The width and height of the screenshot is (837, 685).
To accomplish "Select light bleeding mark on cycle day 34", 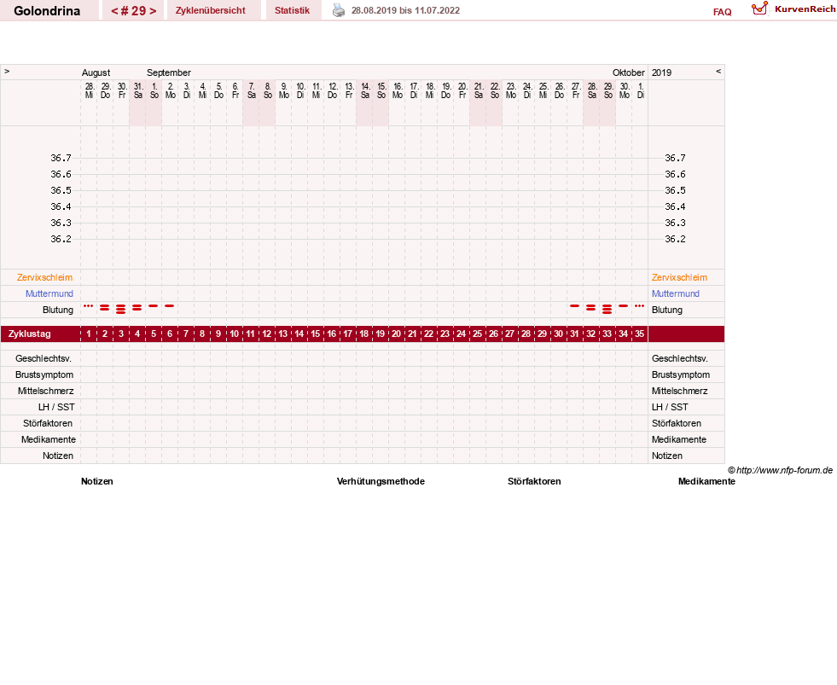I will [x=623, y=306].
